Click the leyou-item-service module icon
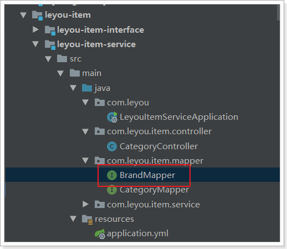Screen dimensions: 287x249 (x=50, y=45)
